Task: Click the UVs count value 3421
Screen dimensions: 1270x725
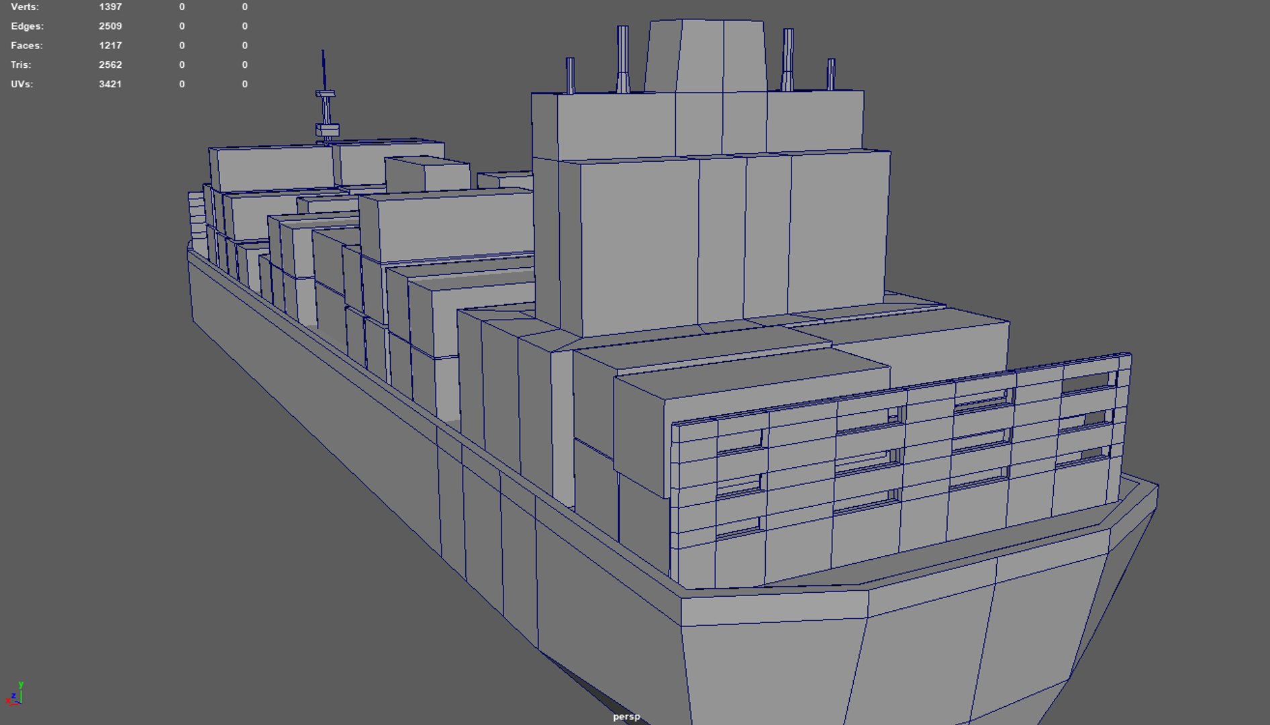Action: pyautogui.click(x=110, y=85)
